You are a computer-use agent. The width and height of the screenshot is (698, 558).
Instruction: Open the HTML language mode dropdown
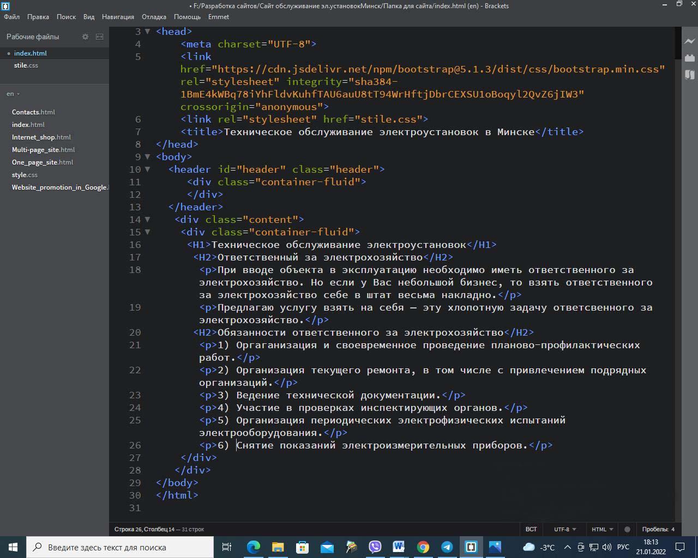[x=602, y=529]
